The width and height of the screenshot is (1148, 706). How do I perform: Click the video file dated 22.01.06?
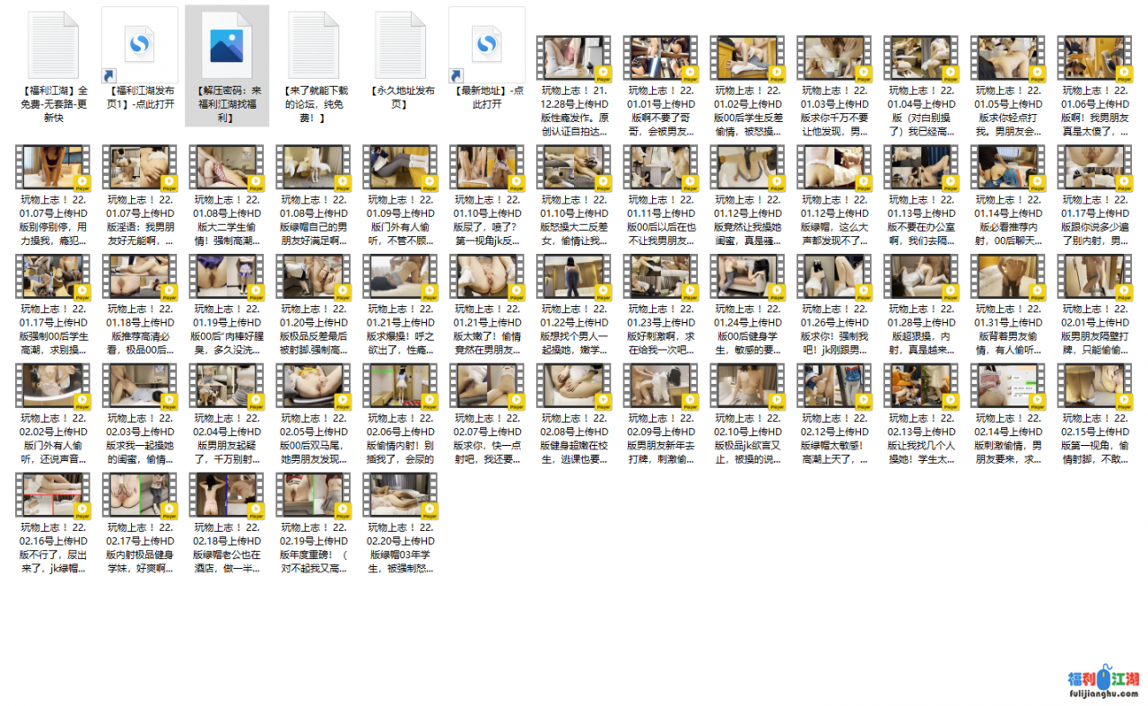(x=1093, y=58)
